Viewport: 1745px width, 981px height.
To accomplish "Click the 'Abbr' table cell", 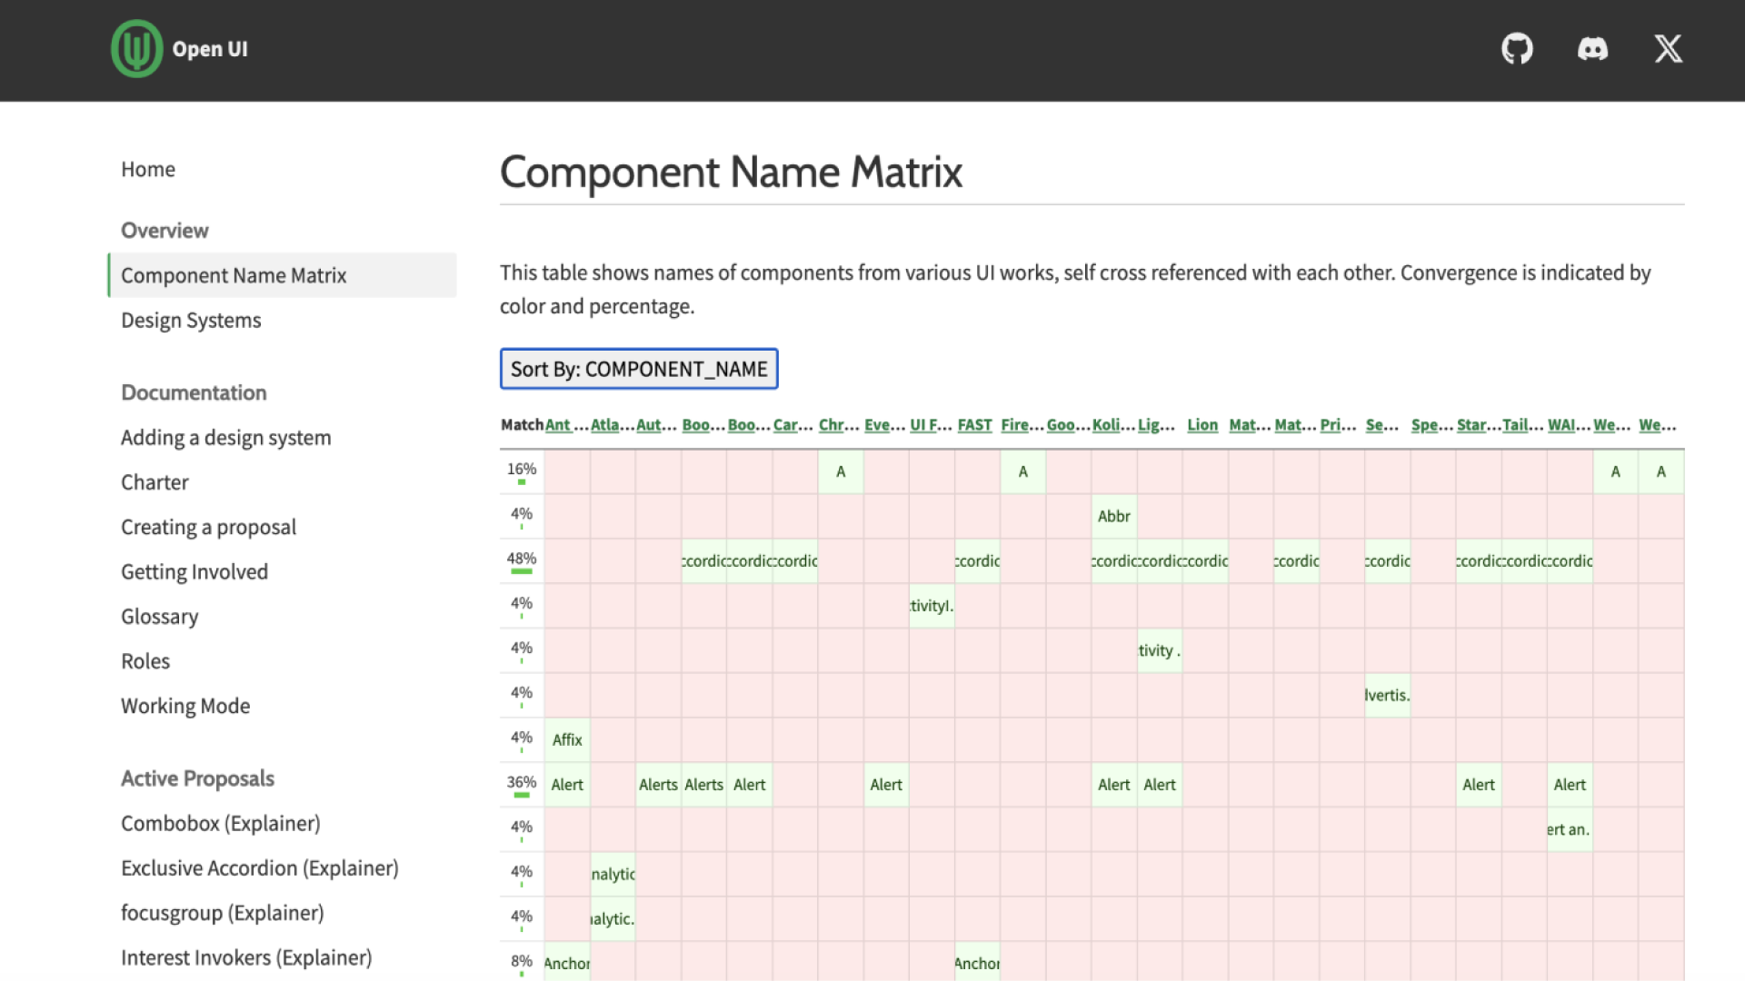I will pyautogui.click(x=1114, y=516).
